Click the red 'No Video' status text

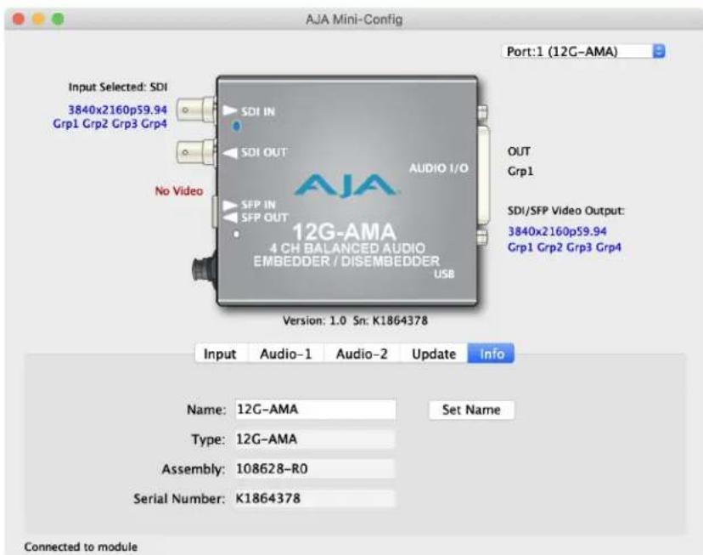pyautogui.click(x=179, y=191)
